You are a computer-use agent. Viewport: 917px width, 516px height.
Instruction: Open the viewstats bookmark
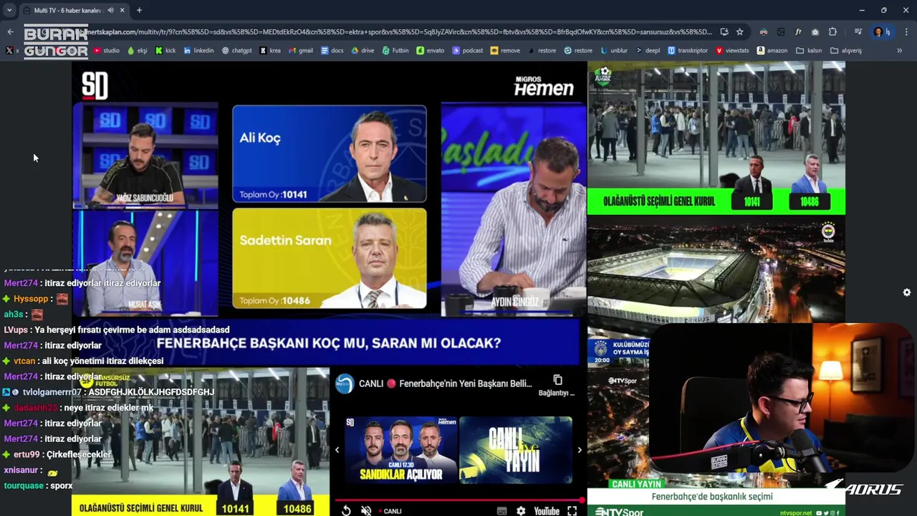[732, 50]
